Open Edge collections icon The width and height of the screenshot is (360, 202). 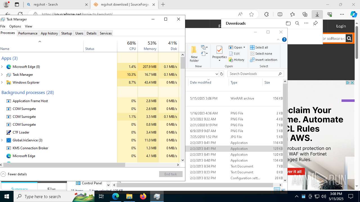tap(305, 14)
